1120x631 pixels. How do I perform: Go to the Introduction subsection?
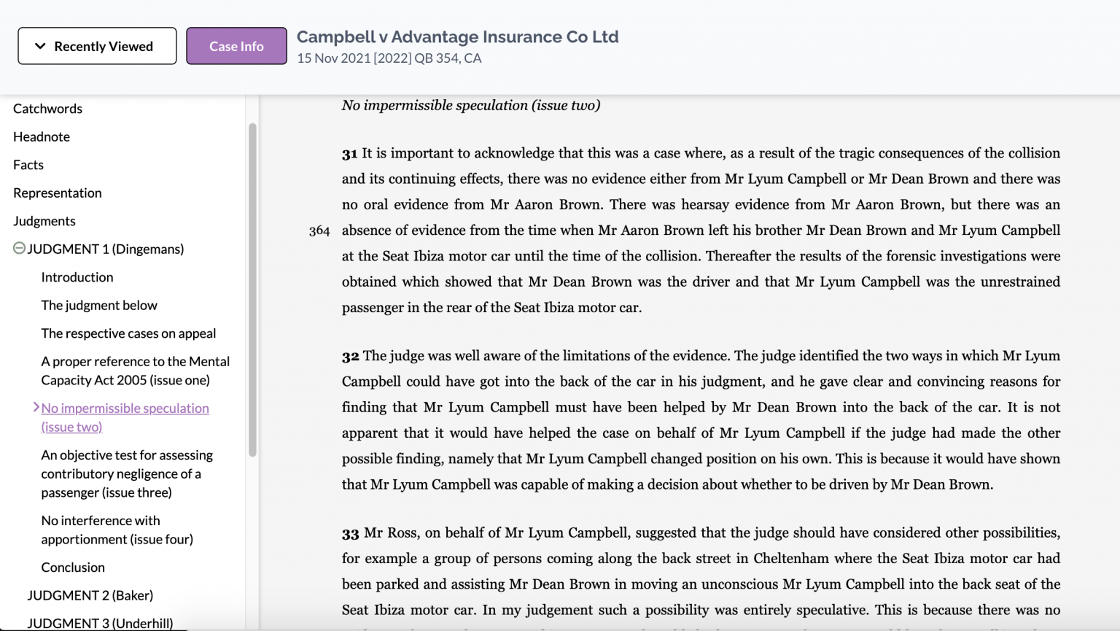pyautogui.click(x=77, y=277)
